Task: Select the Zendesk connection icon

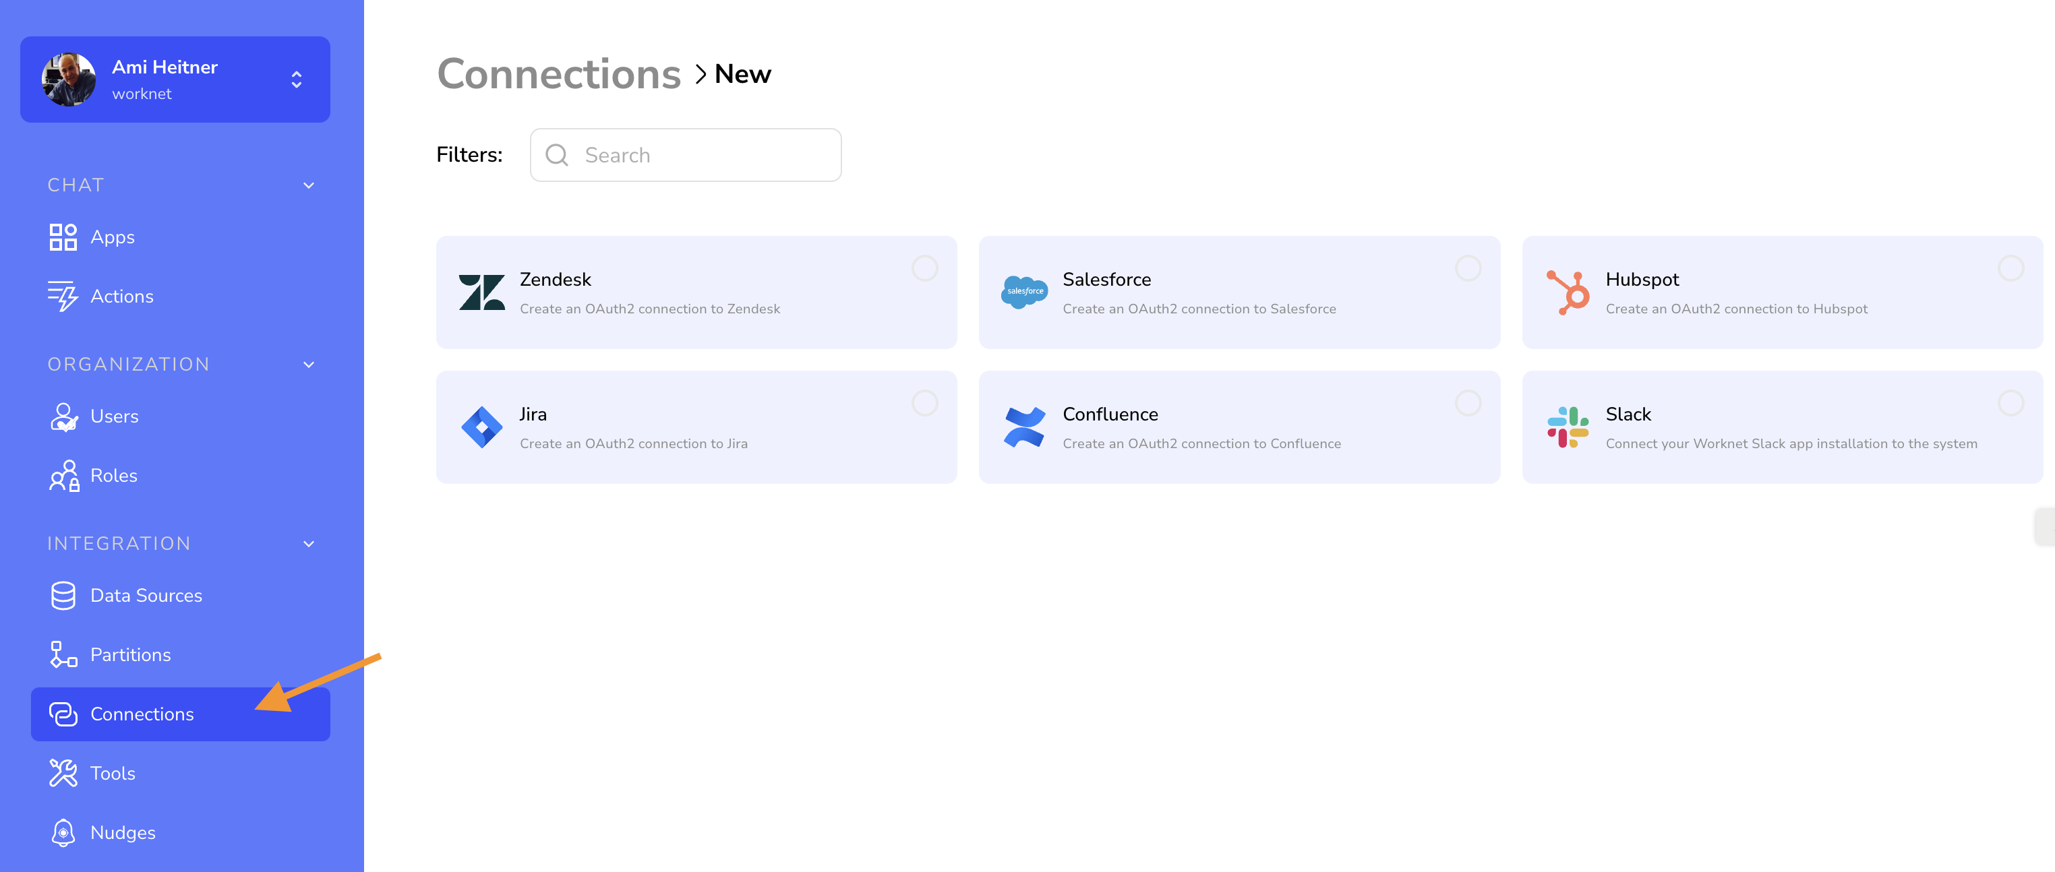Action: (x=483, y=292)
